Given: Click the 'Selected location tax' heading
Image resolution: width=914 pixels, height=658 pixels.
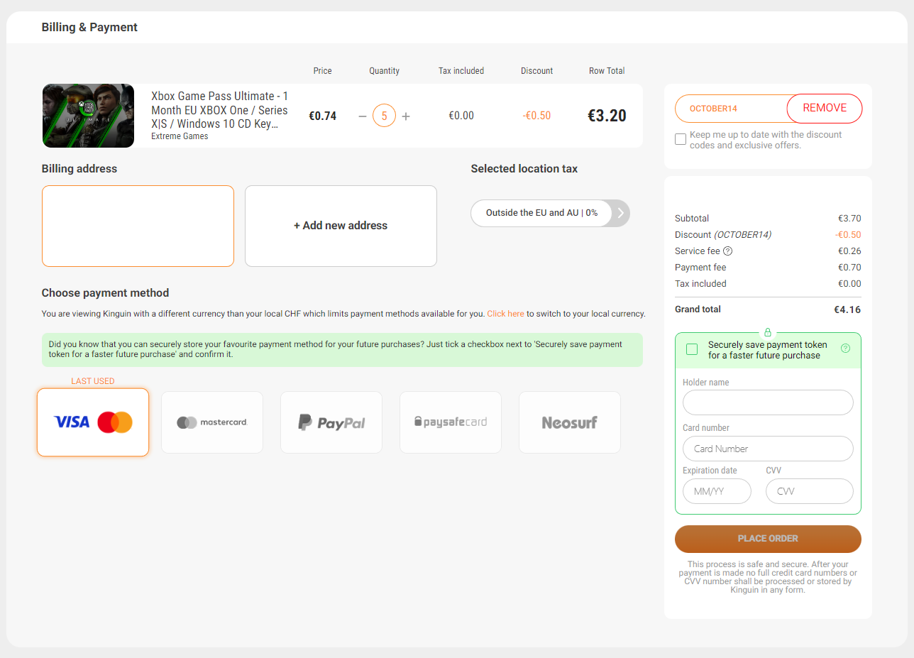Looking at the screenshot, I should click(524, 169).
